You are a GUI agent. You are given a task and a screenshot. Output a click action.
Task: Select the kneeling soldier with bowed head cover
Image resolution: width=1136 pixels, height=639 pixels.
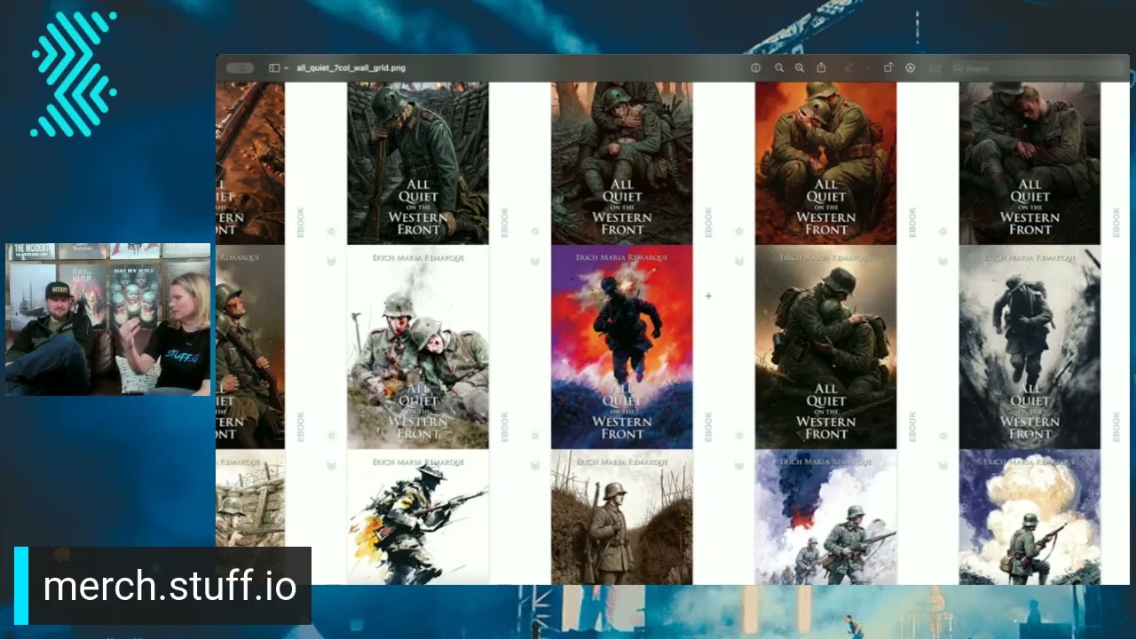pos(417,163)
